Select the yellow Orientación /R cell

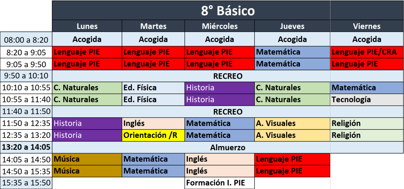153,135
